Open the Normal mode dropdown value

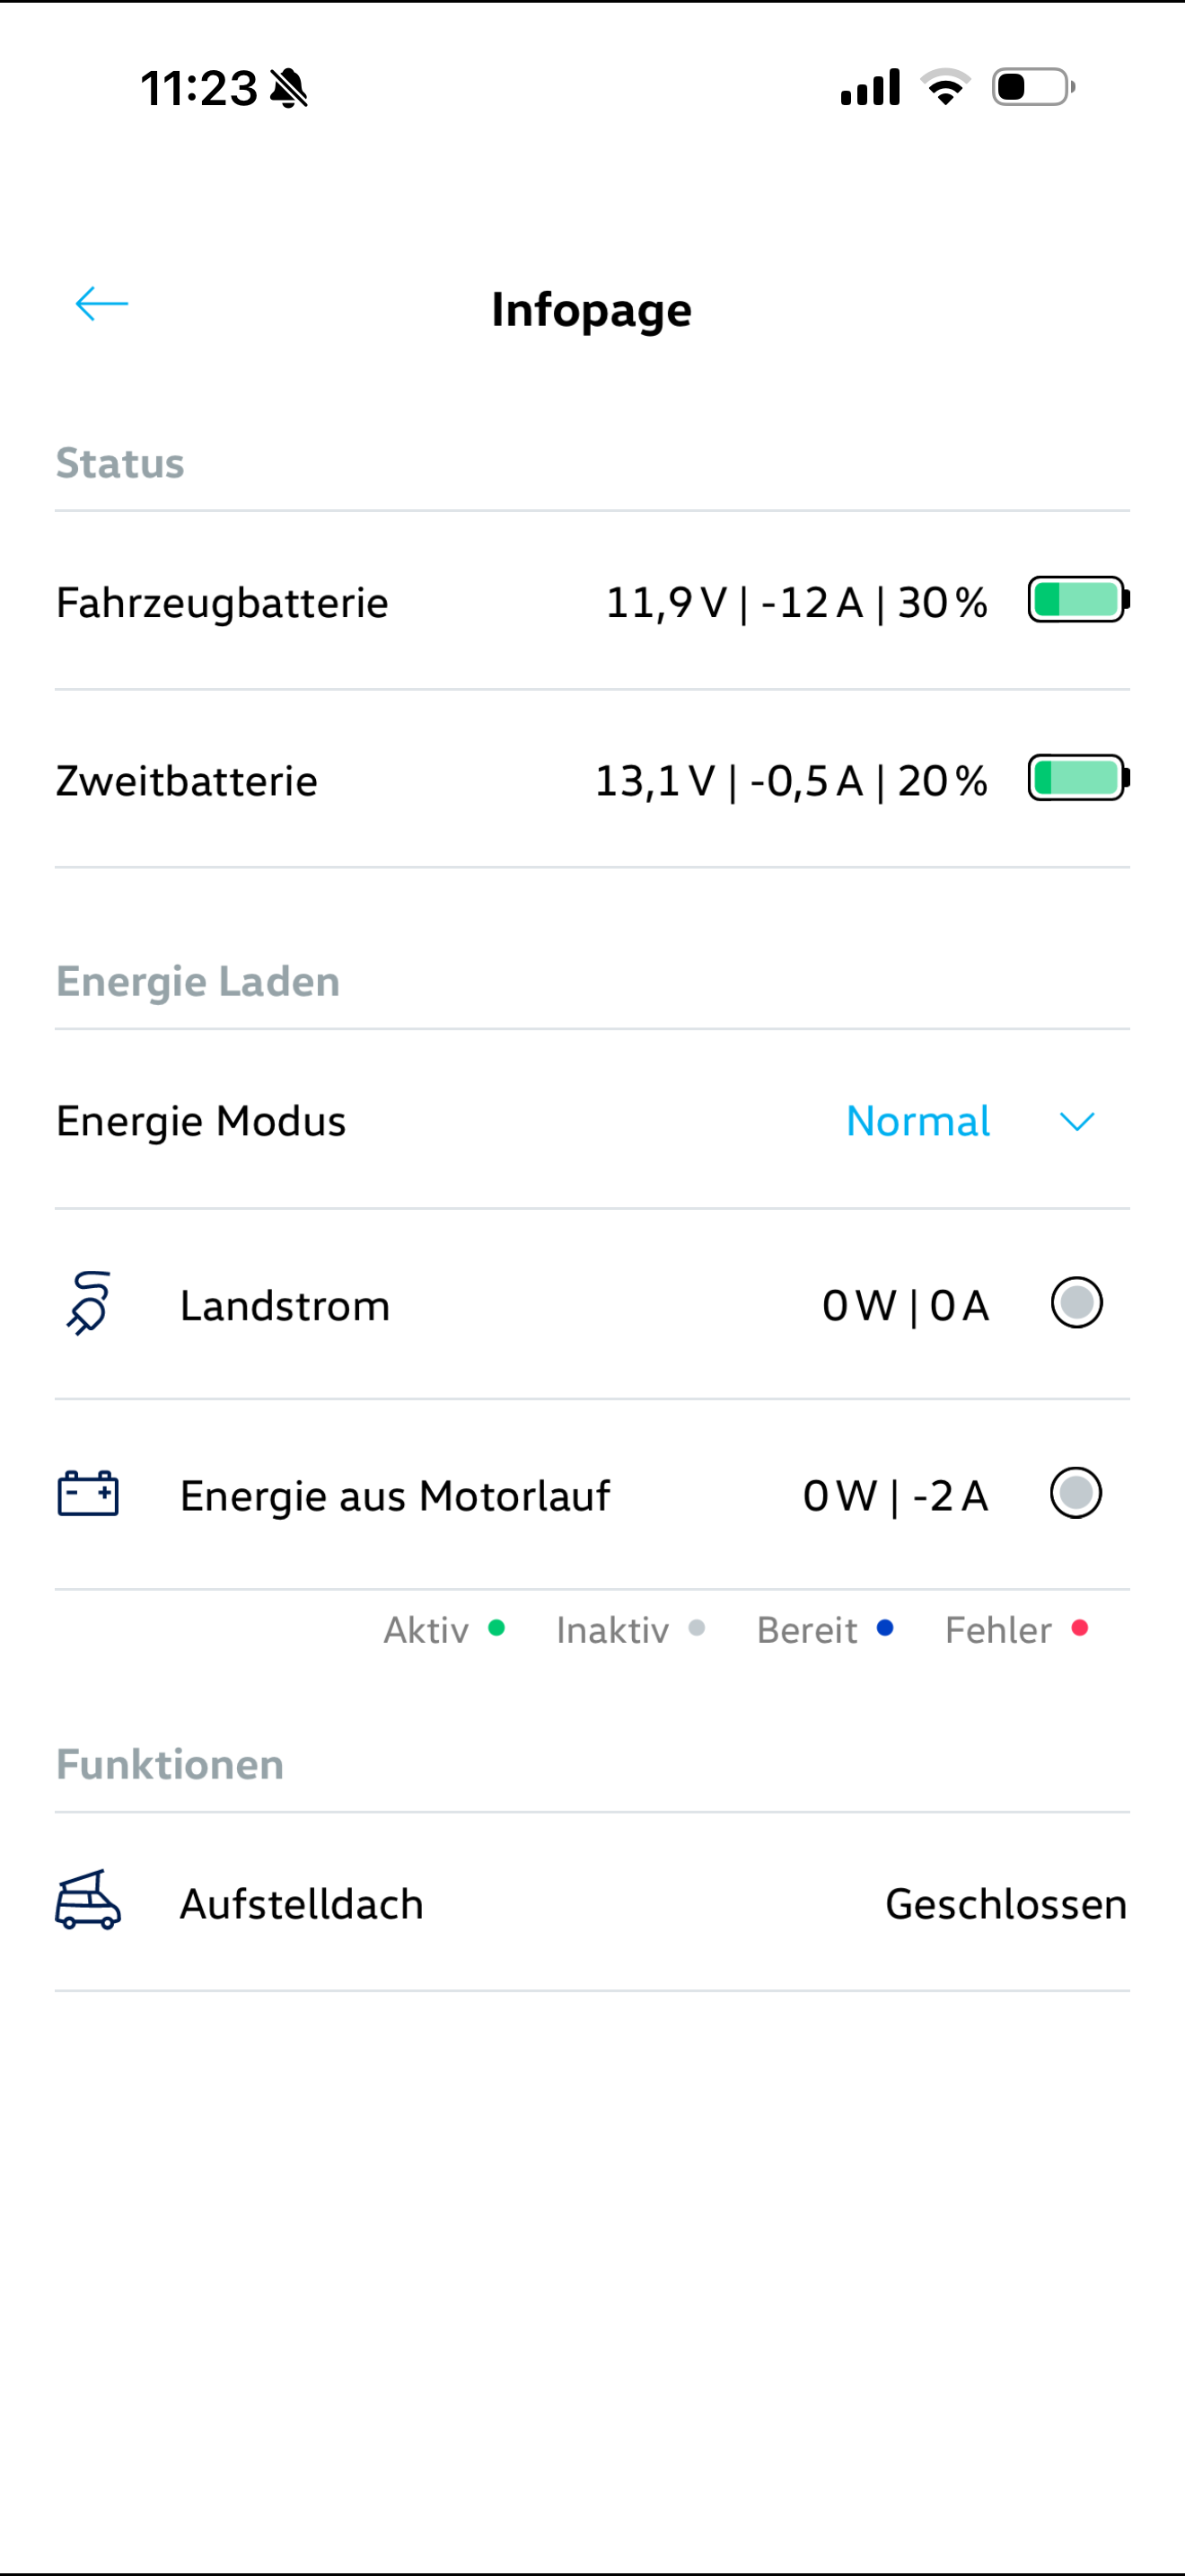[x=917, y=1121]
